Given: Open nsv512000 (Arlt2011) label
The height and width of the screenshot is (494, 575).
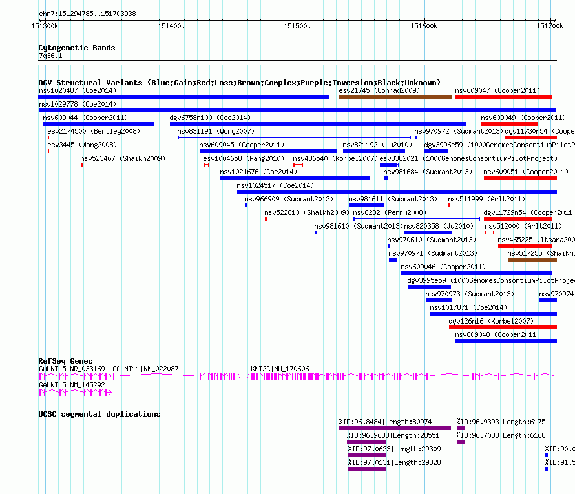Looking at the screenshot, I should point(523,226).
